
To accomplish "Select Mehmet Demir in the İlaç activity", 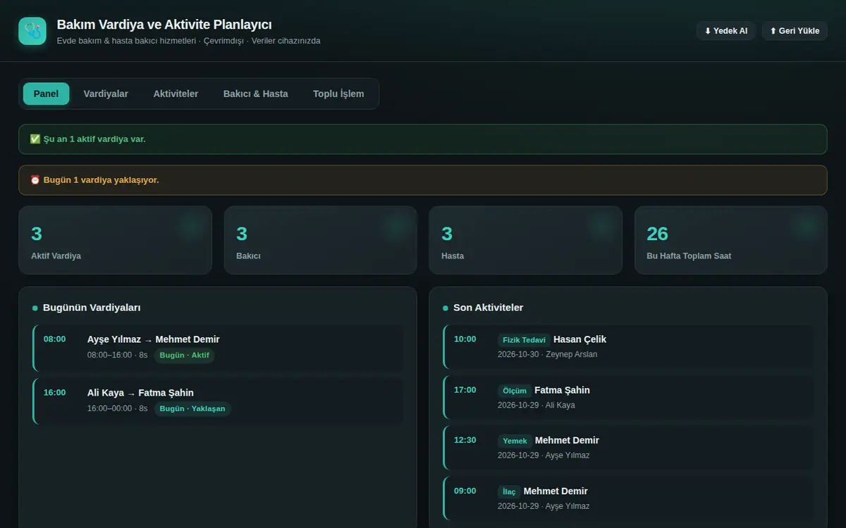I will point(556,491).
